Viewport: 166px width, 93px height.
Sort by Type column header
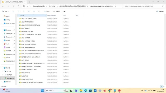click(x=68, y=15)
